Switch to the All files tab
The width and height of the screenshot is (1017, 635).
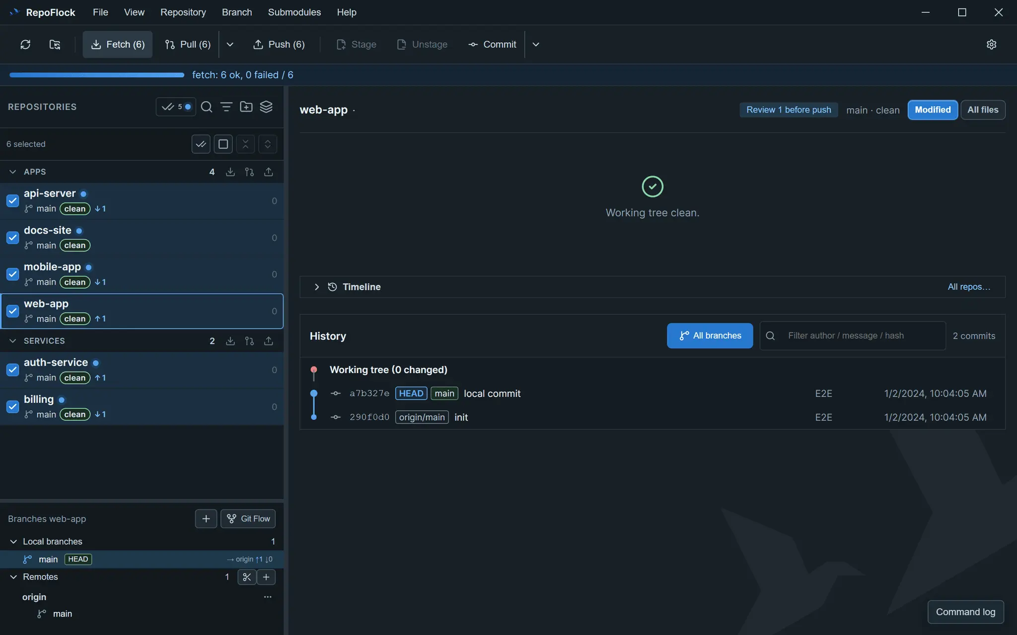point(983,110)
